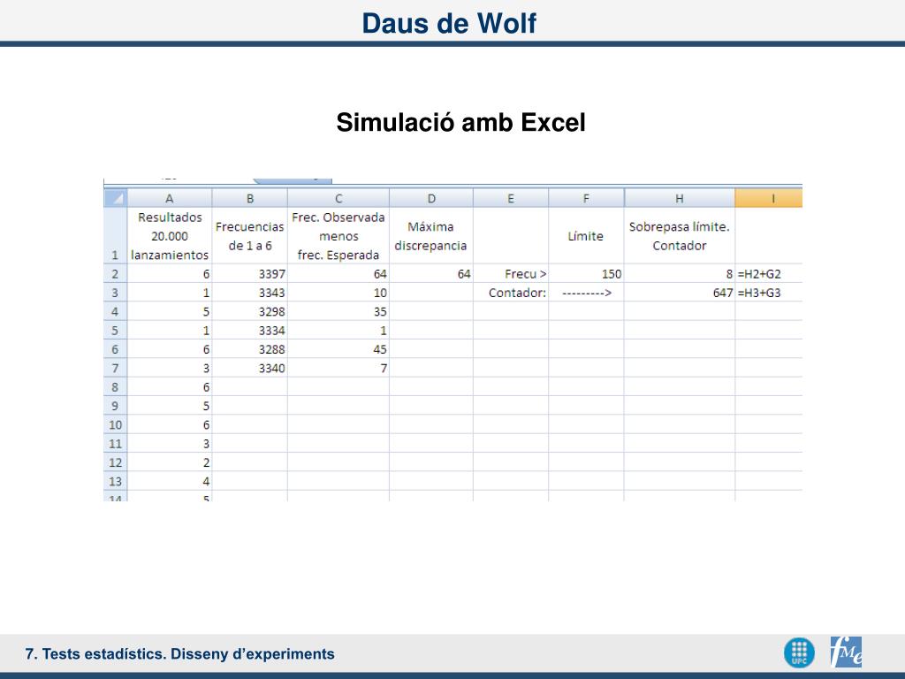
Task: Select column B header
Action: pyautogui.click(x=250, y=198)
